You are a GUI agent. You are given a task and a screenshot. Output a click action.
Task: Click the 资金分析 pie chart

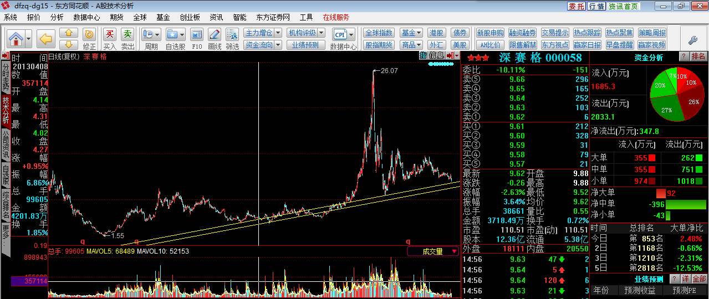click(x=677, y=94)
